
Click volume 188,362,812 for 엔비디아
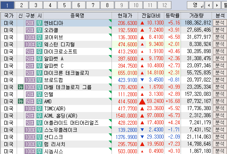198,23
